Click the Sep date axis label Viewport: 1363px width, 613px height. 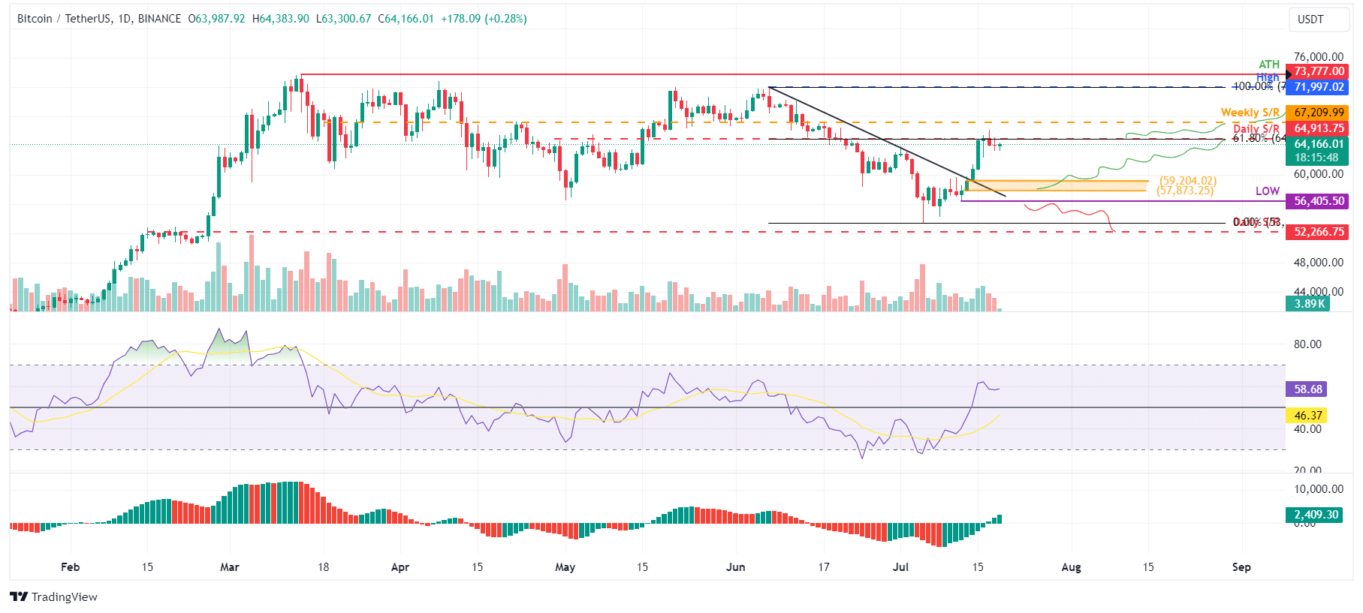point(1241,567)
